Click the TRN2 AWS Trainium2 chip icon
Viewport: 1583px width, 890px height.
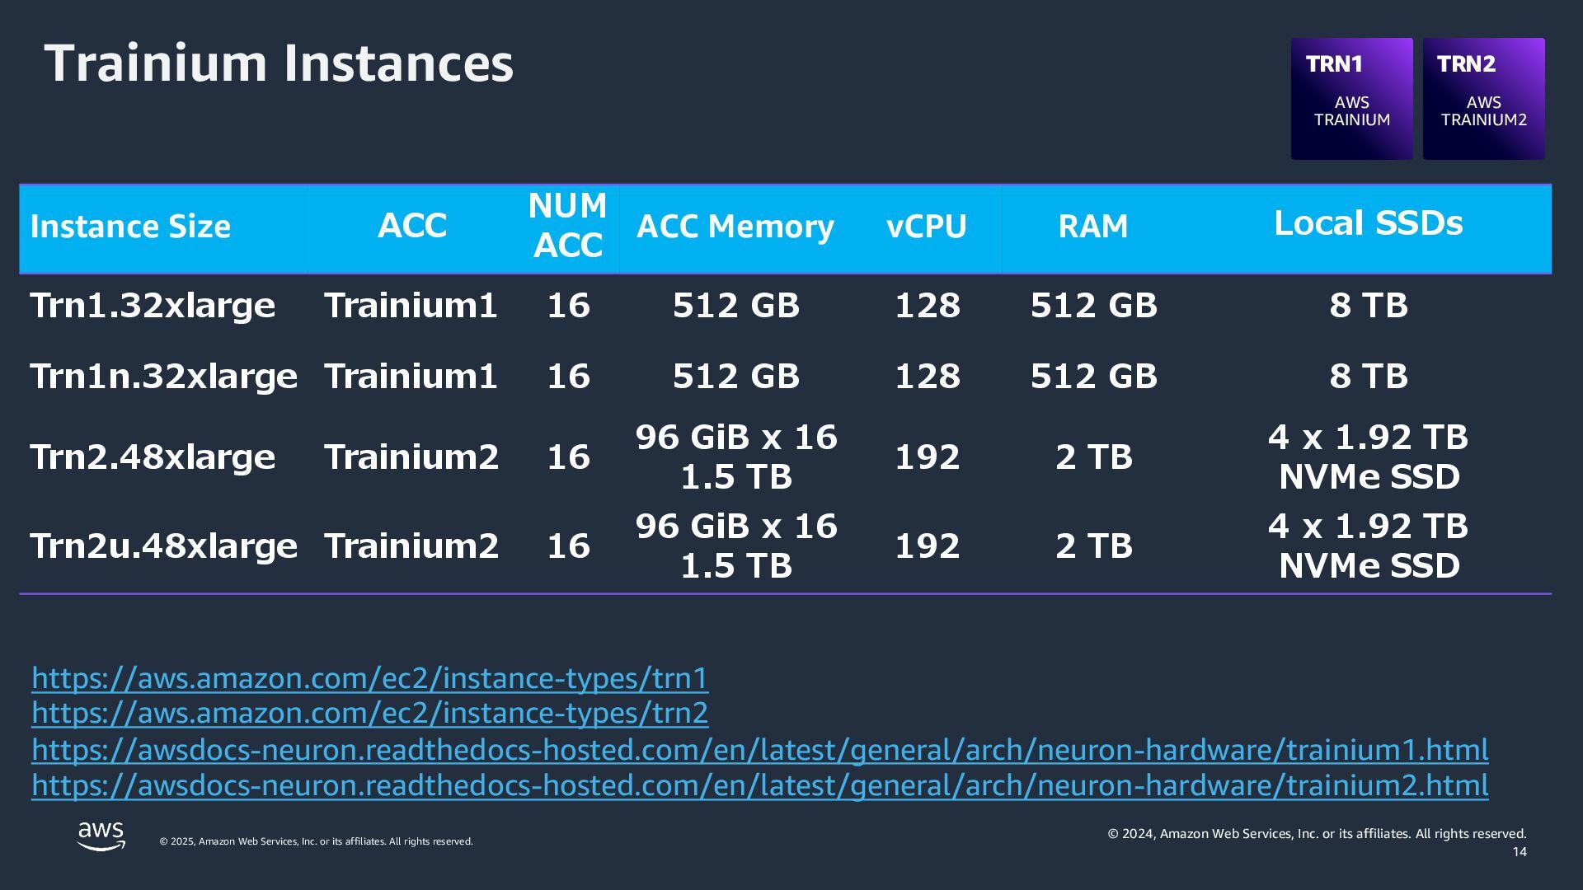1483,98
